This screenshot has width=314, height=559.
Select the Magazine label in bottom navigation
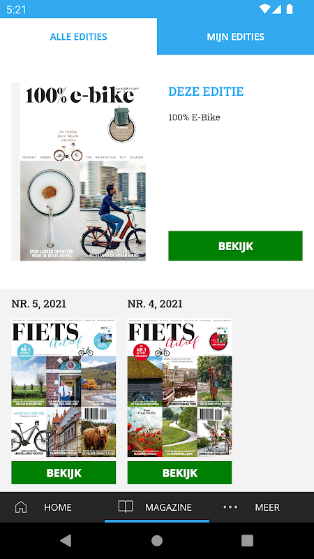tap(168, 507)
